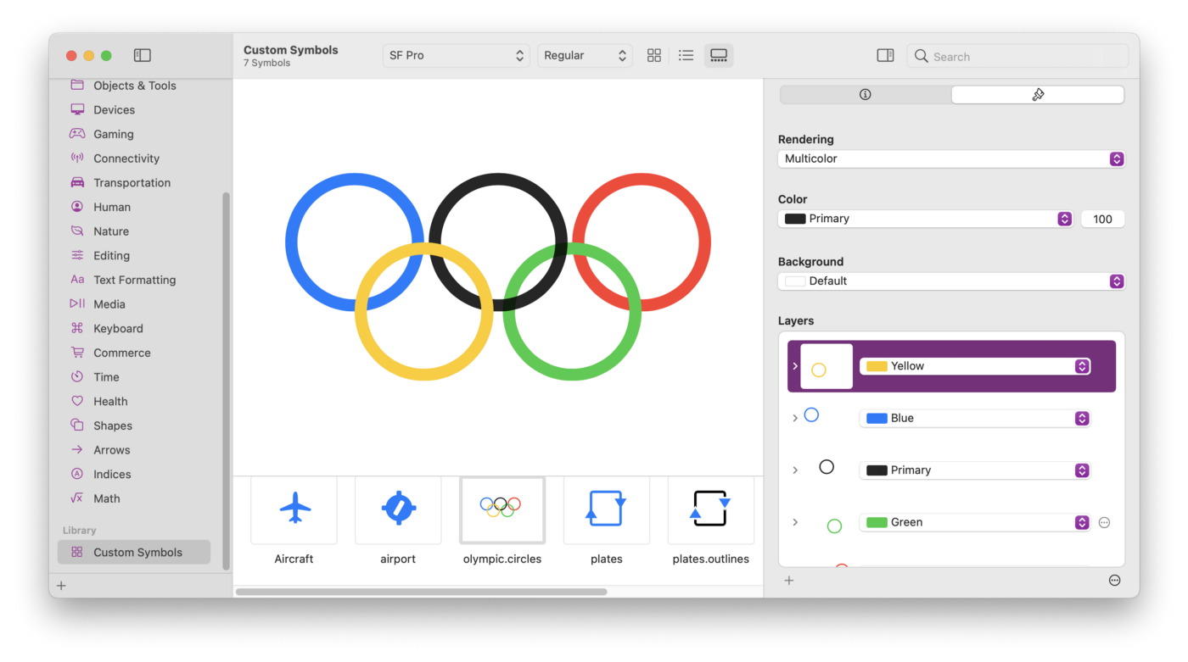Expand the Green layer disclosure chevron
The height and width of the screenshot is (662, 1188).
coord(795,522)
